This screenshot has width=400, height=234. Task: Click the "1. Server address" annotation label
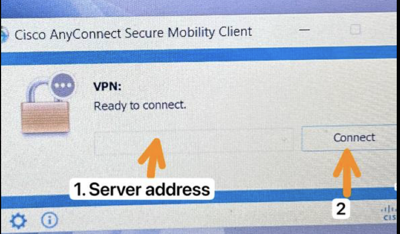pos(142,189)
